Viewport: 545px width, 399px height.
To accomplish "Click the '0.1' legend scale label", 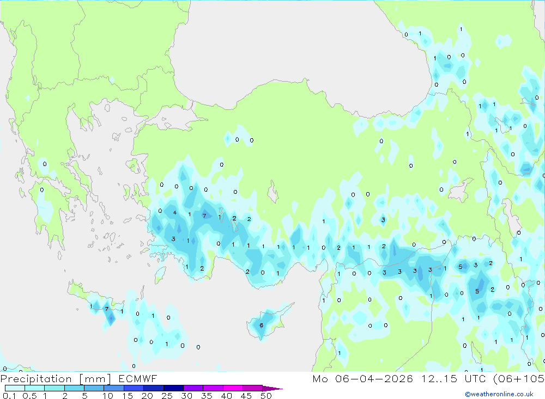I will (9, 396).
